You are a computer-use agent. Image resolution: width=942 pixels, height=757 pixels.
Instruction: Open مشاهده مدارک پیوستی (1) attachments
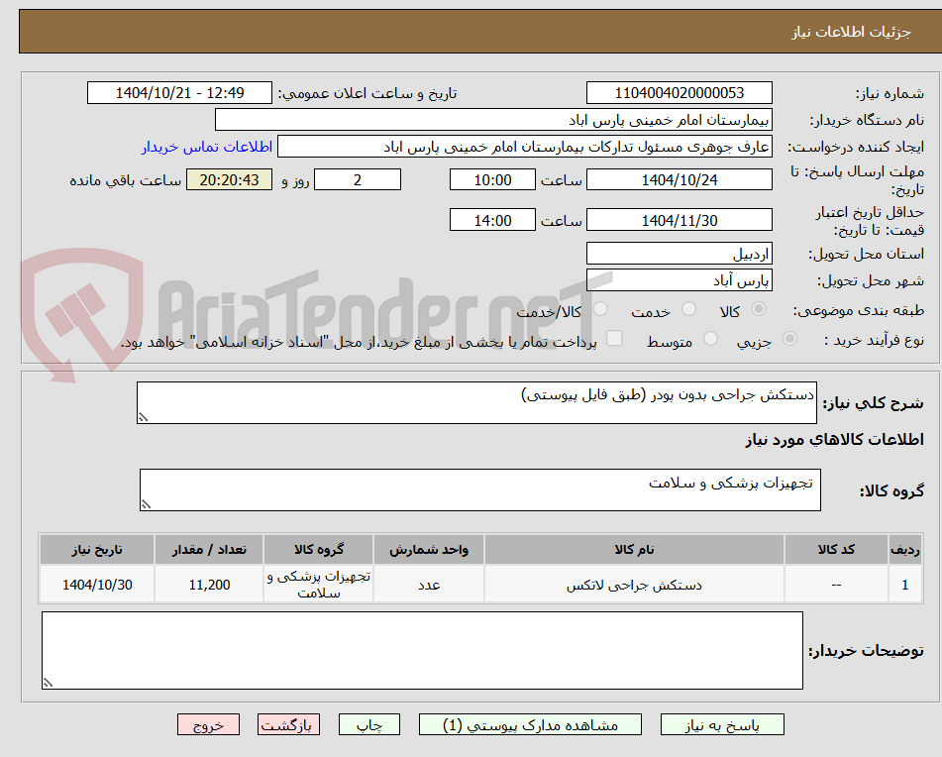(x=530, y=724)
